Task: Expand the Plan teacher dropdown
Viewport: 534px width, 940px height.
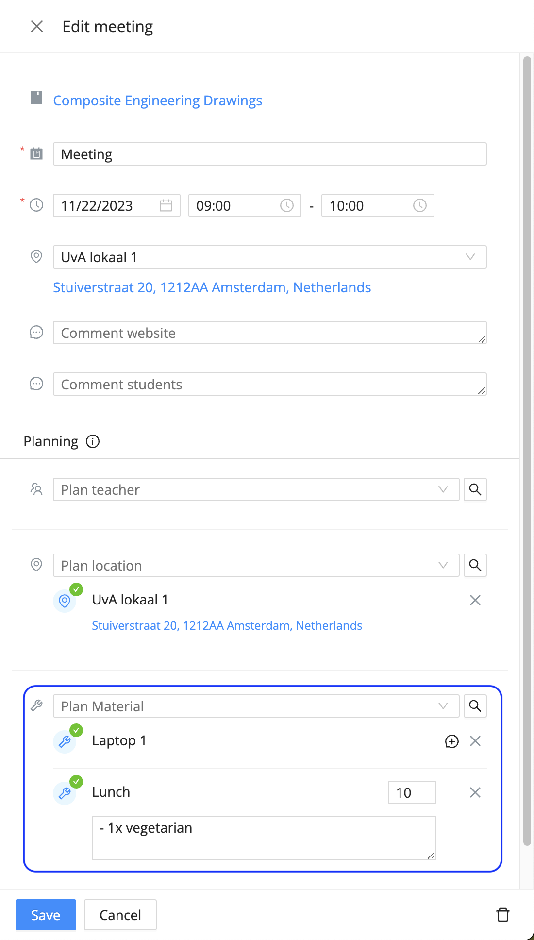Action: click(256, 489)
